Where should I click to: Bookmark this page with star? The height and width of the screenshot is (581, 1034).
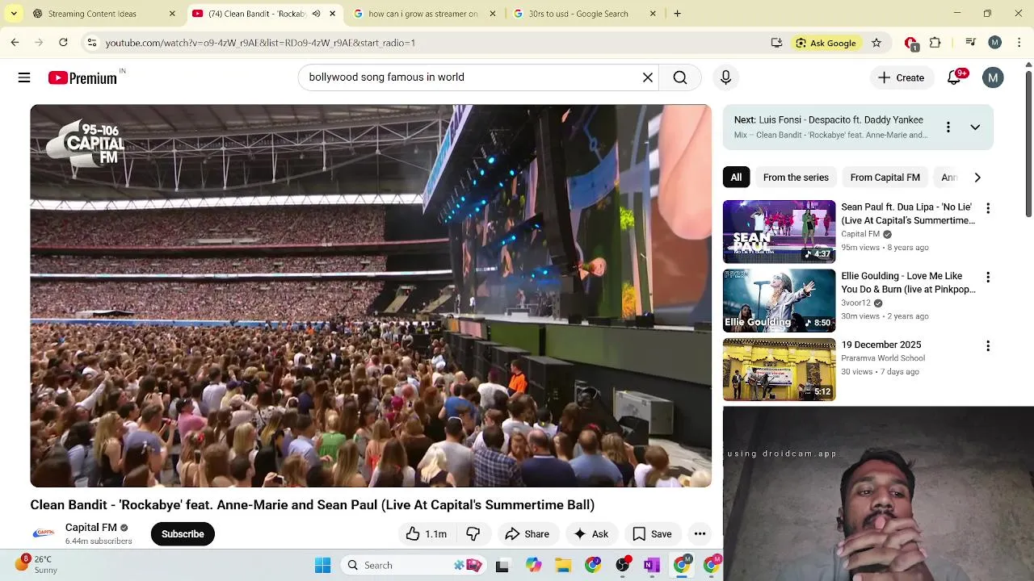tap(876, 43)
